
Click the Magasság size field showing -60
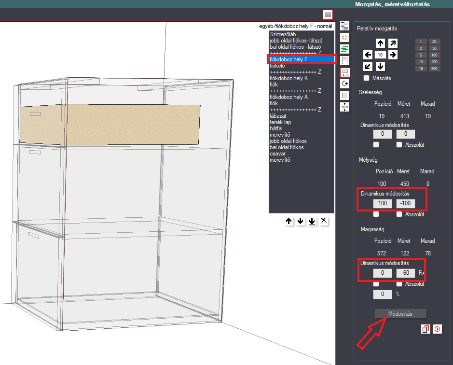405,273
